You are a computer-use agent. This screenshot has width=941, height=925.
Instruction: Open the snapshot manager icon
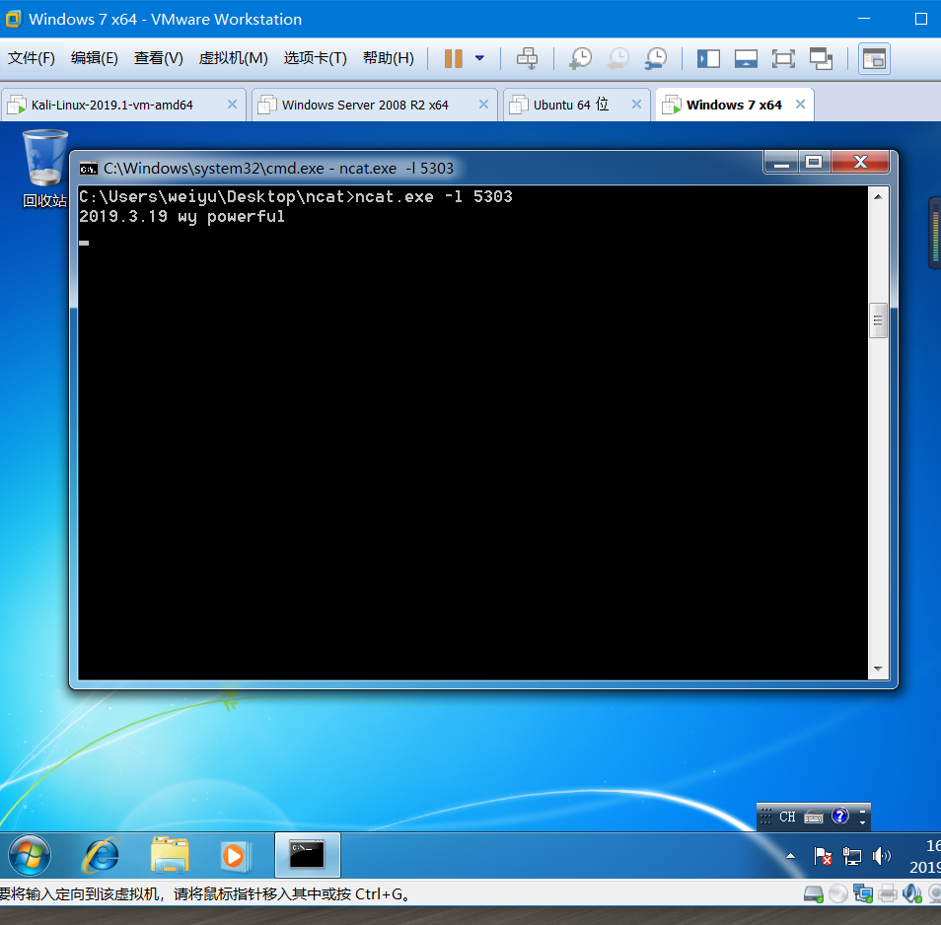pos(655,58)
